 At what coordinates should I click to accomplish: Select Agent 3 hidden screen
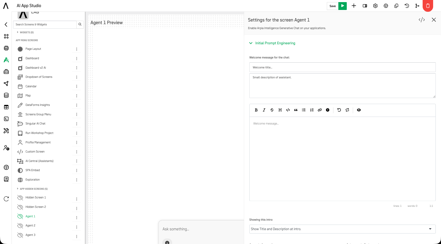point(30,235)
